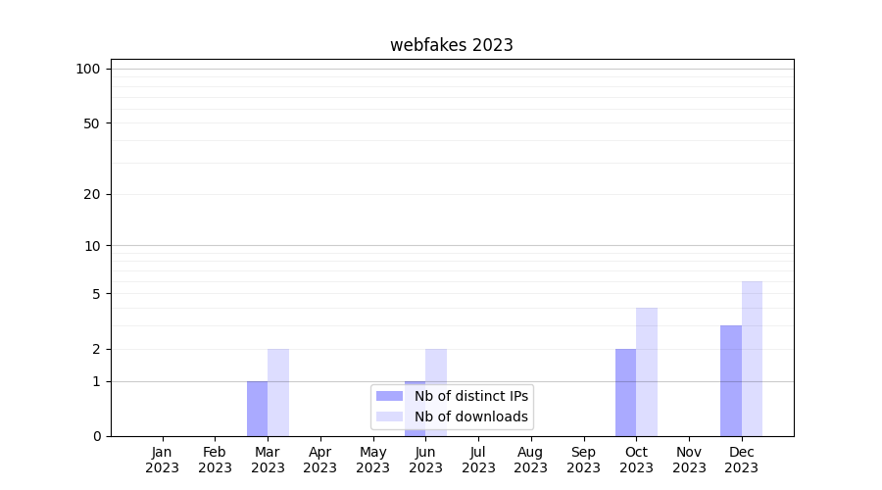Click the 'Nov 2023' x-axis label
The height and width of the screenshot is (490, 882).
coord(689,460)
